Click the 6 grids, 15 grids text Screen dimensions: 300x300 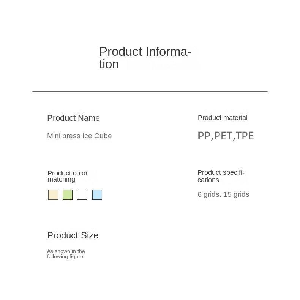pos(223,194)
